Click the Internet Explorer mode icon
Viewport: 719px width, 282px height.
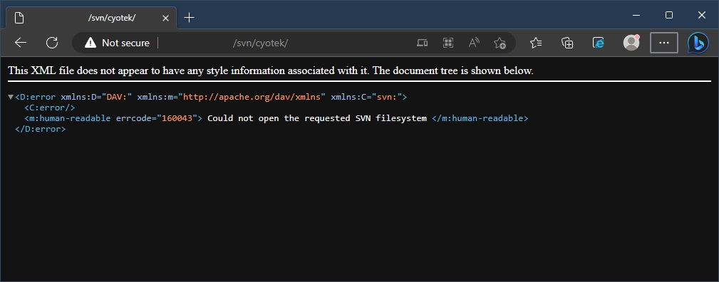click(x=599, y=43)
